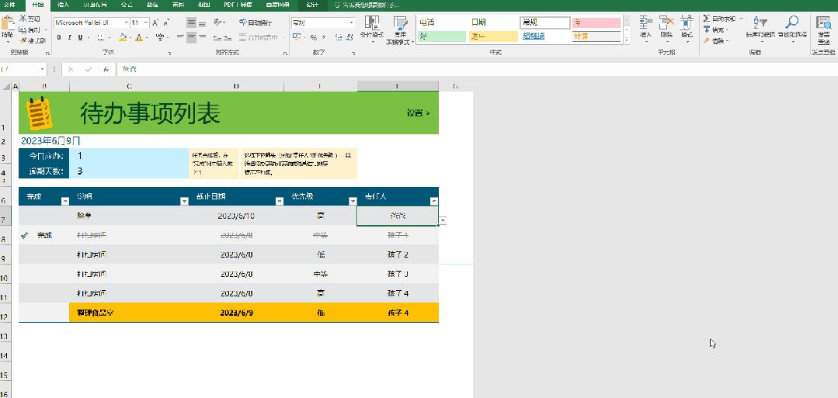The width and height of the screenshot is (838, 398).
Task: Click the Italic formatting icon
Action: pos(70,37)
